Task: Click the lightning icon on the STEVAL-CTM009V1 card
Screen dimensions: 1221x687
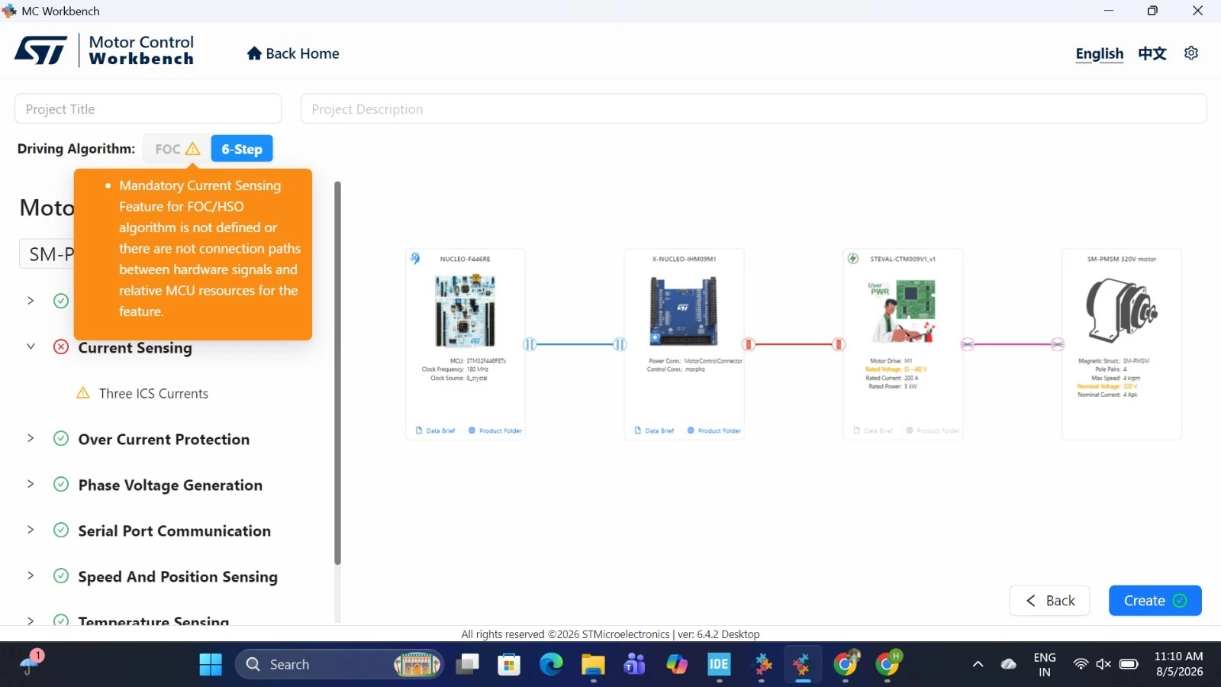Action: click(853, 258)
